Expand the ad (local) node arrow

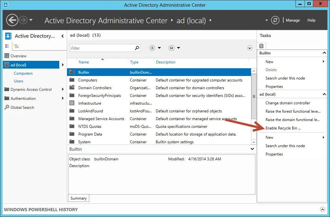coord(63,65)
